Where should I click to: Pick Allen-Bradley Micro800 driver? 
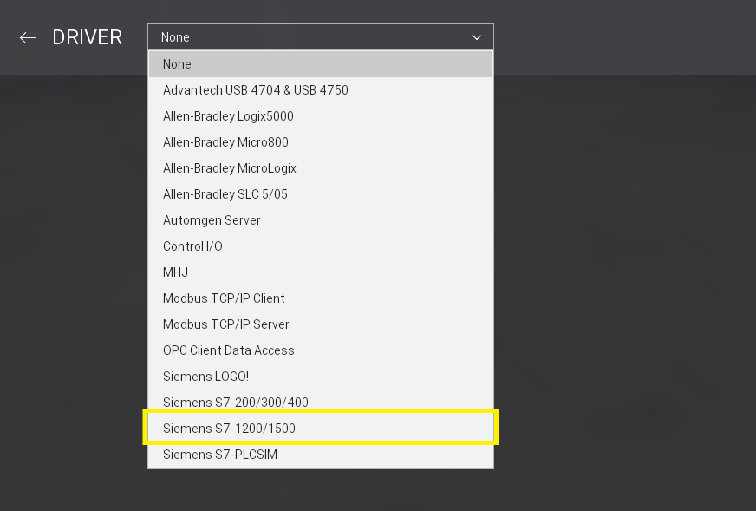pos(225,142)
